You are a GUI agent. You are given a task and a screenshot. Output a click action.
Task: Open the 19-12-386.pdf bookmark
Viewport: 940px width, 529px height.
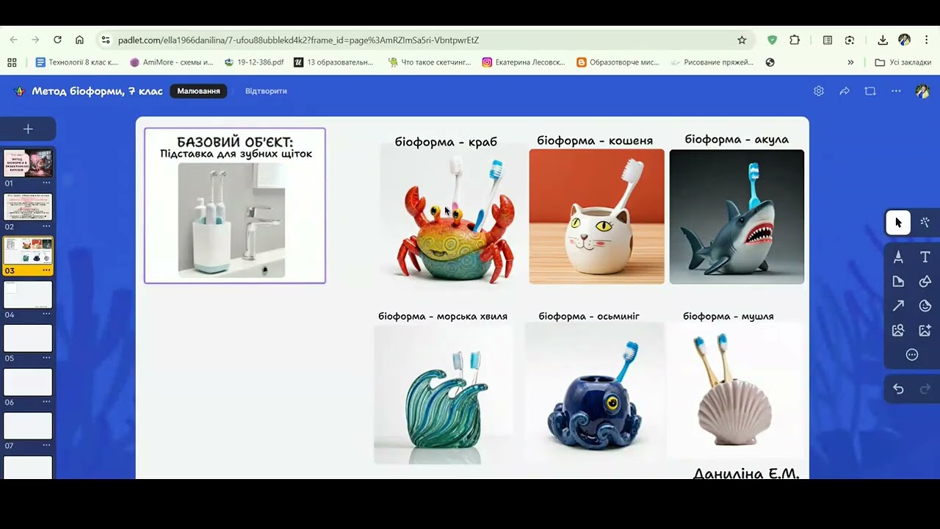254,62
